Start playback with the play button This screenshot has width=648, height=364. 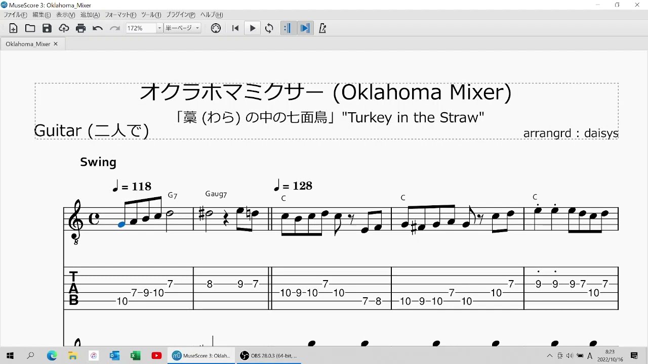[252, 28]
